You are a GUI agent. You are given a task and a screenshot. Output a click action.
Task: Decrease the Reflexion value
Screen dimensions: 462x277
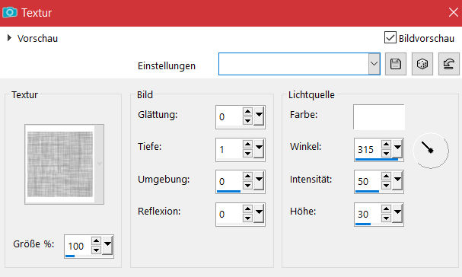pos(247,218)
